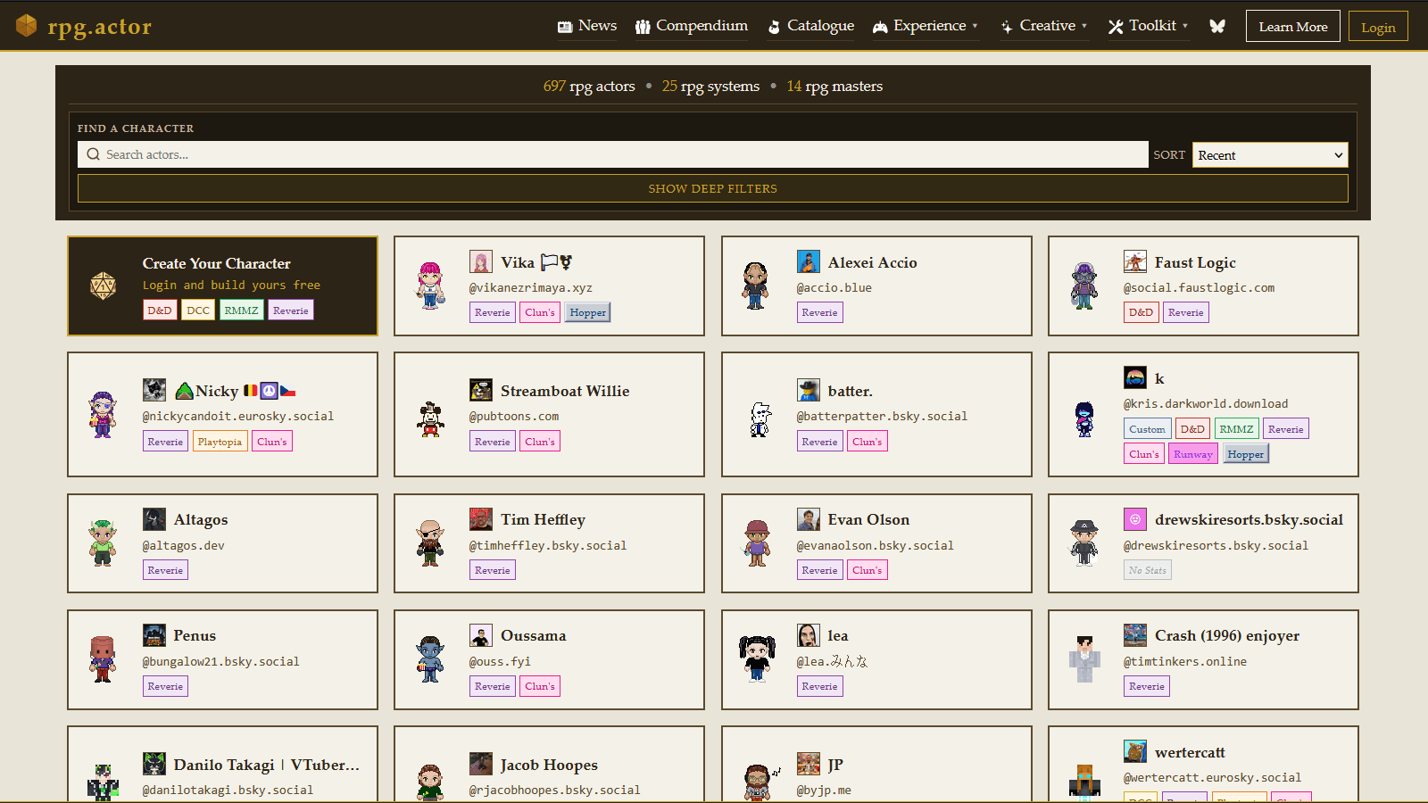Viewport: 1428px width, 803px height.
Task: Click the 697 rpg actors stat
Action: pos(589,87)
